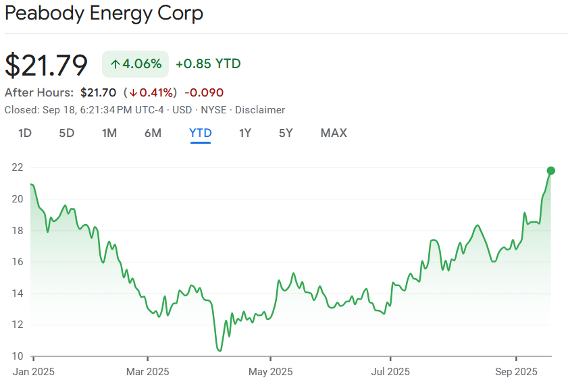This screenshot has height=386, width=568.
Task: Open the Disclaimer link
Action: coord(260,110)
